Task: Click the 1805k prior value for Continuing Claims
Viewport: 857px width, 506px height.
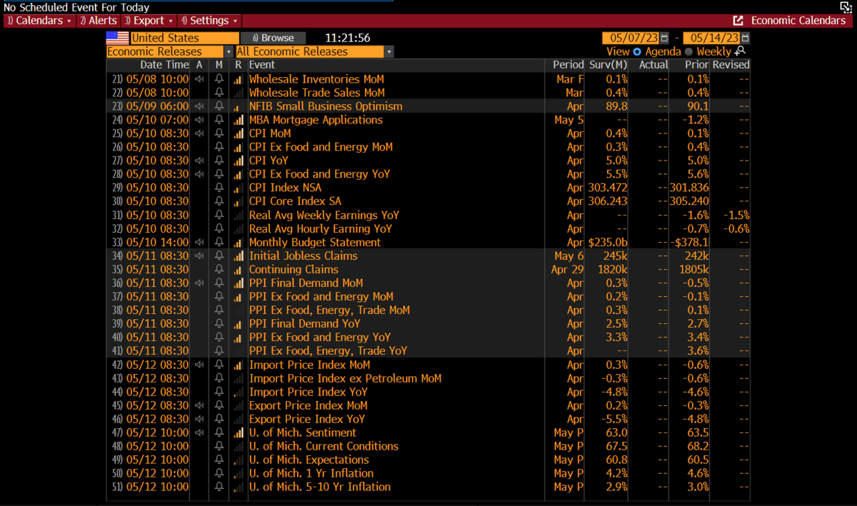Action: [693, 269]
